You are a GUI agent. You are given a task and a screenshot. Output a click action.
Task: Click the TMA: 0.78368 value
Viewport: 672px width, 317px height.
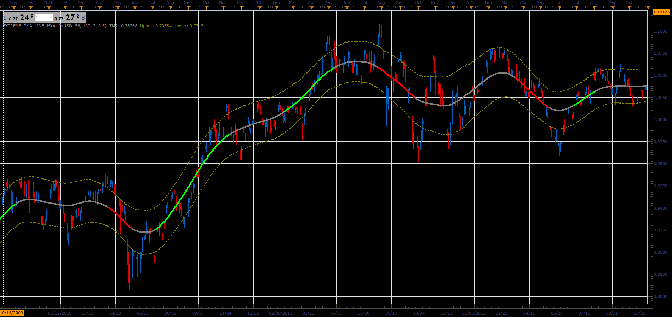pyautogui.click(x=123, y=26)
